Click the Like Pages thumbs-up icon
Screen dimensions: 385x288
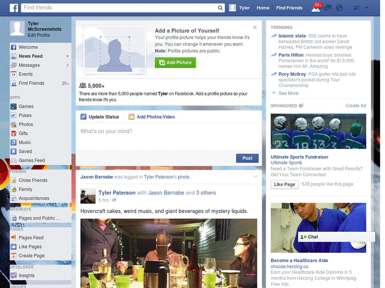tap(14, 247)
